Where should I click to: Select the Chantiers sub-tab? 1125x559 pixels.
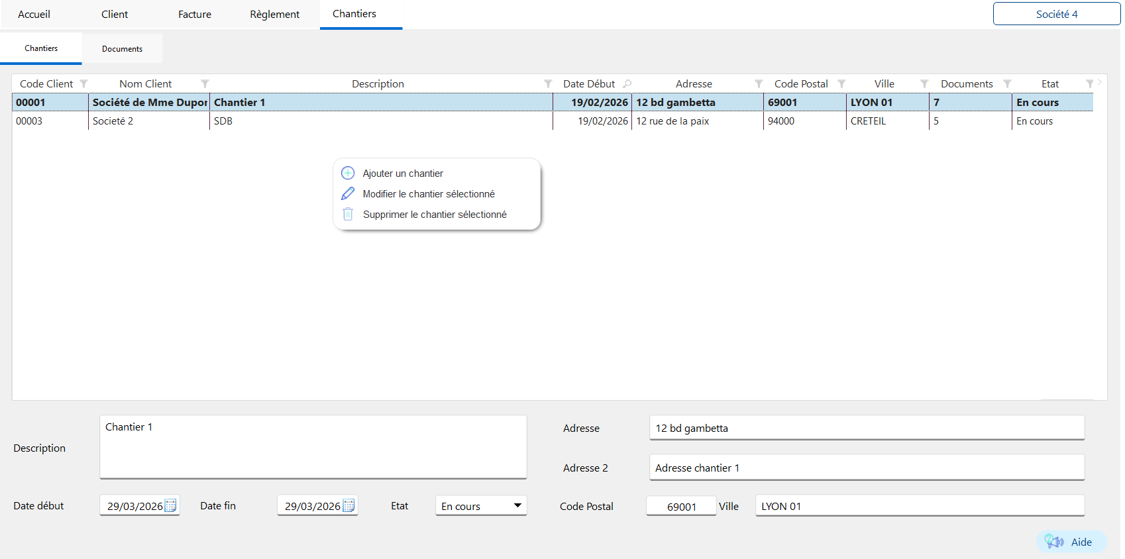(41, 48)
